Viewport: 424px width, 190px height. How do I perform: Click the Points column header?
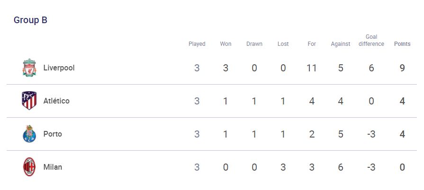[x=402, y=44]
